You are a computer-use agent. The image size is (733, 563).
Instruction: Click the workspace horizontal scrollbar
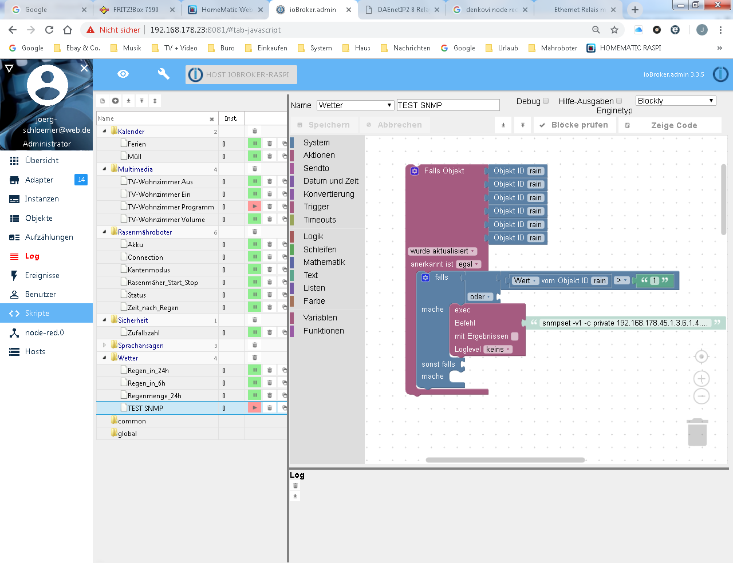[505, 459]
